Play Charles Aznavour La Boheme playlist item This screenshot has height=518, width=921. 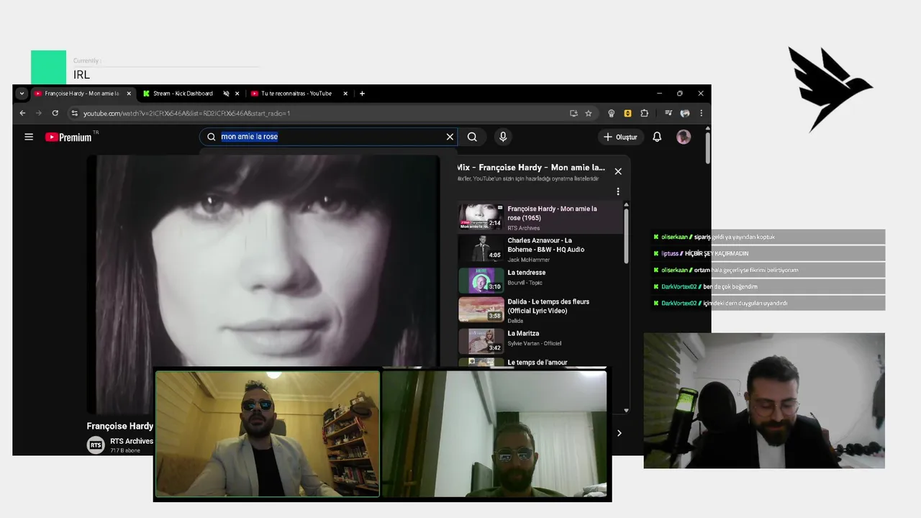point(540,249)
